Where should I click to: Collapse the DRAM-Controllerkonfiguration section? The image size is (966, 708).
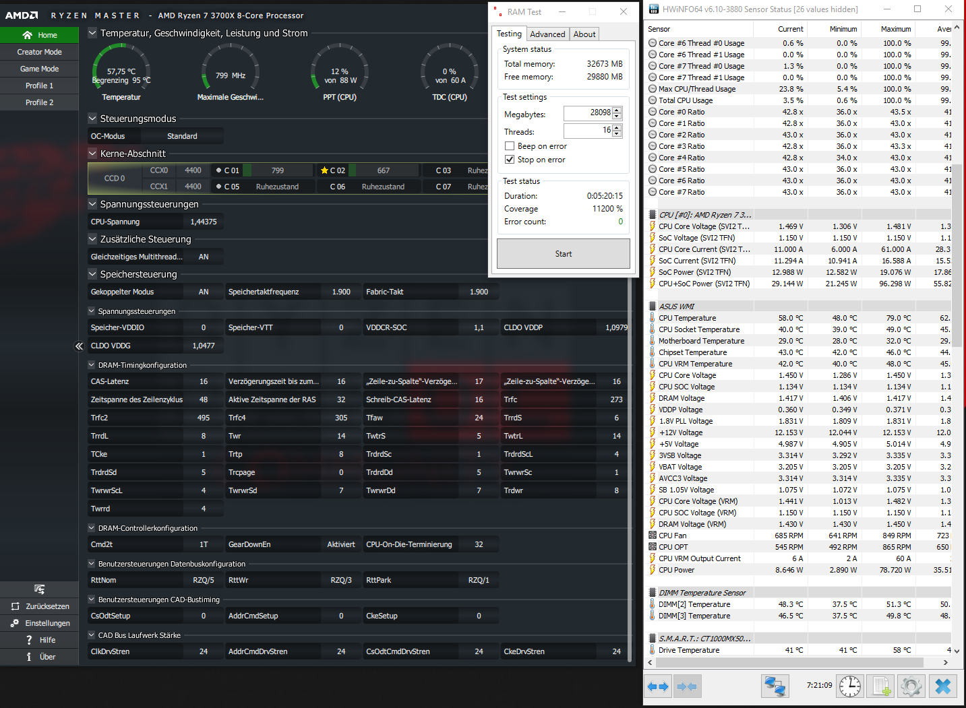[x=92, y=528]
